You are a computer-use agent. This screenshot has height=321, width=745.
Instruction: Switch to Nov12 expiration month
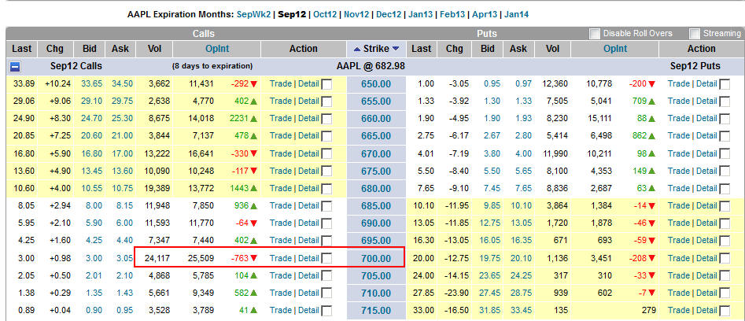(356, 14)
